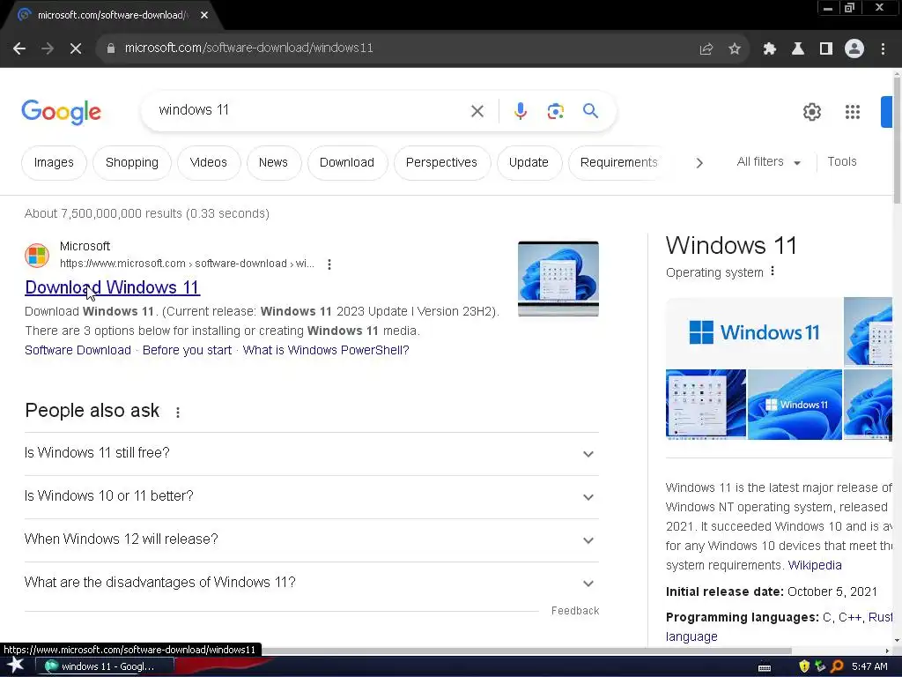
Task: Expand the disadvantages of Windows 11 question
Action: click(x=311, y=584)
